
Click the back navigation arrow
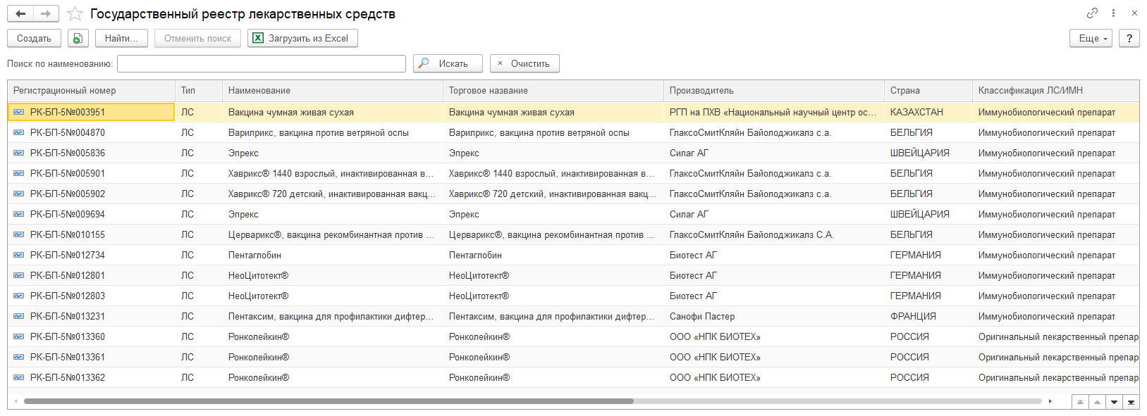click(20, 14)
